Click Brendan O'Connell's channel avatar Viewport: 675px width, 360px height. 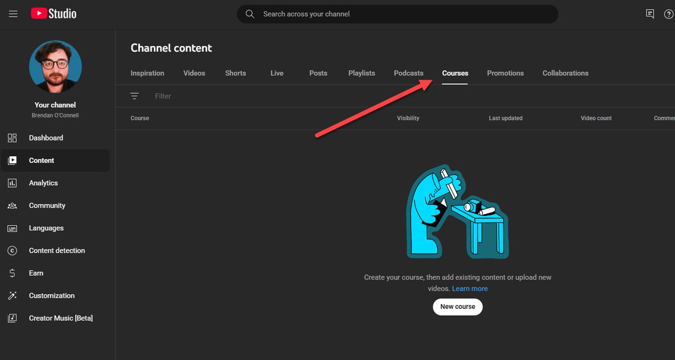click(55, 66)
